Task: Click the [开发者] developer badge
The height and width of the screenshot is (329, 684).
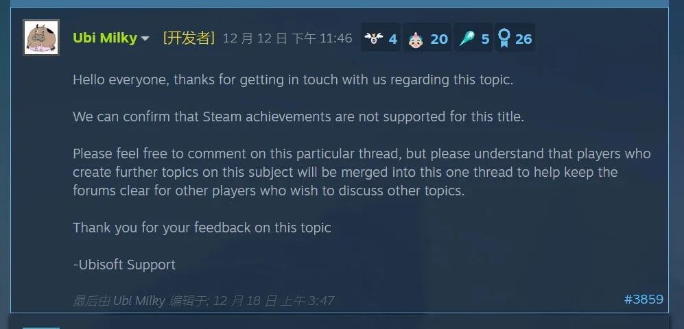Action: click(189, 38)
